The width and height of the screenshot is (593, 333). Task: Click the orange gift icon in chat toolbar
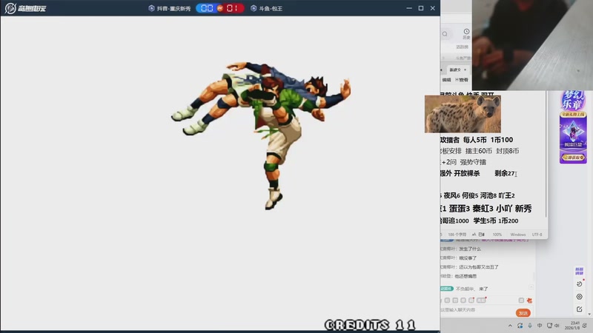(529, 300)
